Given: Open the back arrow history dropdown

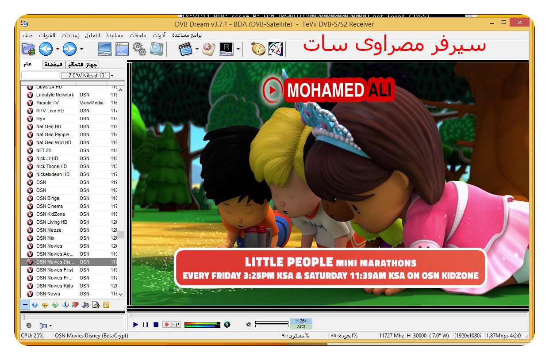Looking at the screenshot, I should click(57, 49).
